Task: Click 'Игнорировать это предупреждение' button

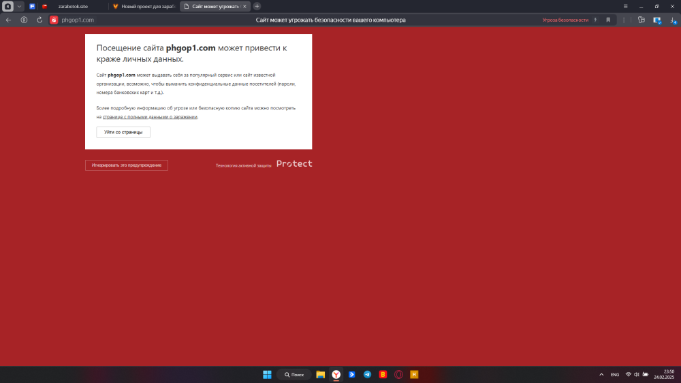Action: tap(127, 165)
